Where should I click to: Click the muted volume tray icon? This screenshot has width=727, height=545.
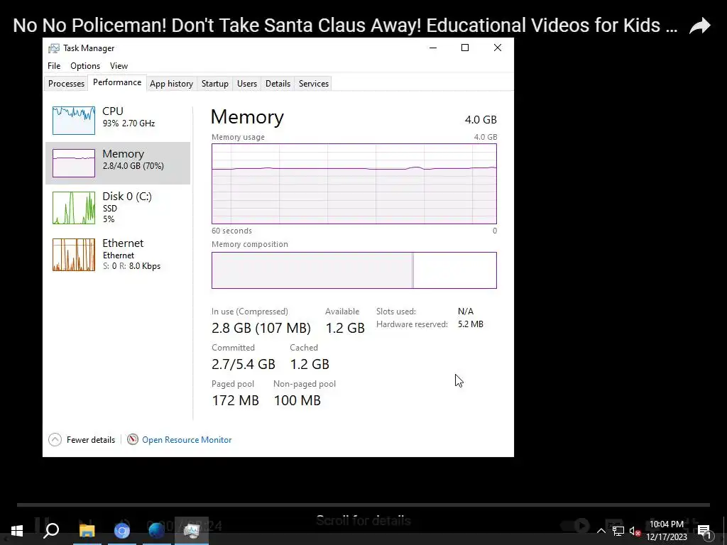[635, 531]
